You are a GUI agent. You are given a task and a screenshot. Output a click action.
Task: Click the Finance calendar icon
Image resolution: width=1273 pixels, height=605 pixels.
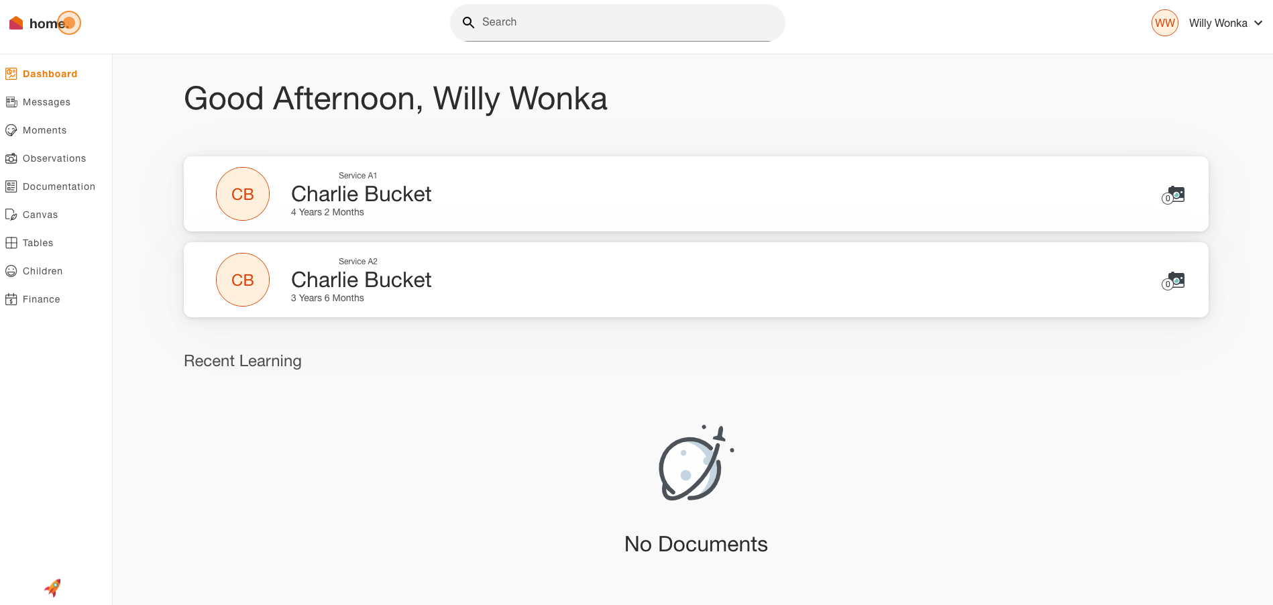coord(11,299)
